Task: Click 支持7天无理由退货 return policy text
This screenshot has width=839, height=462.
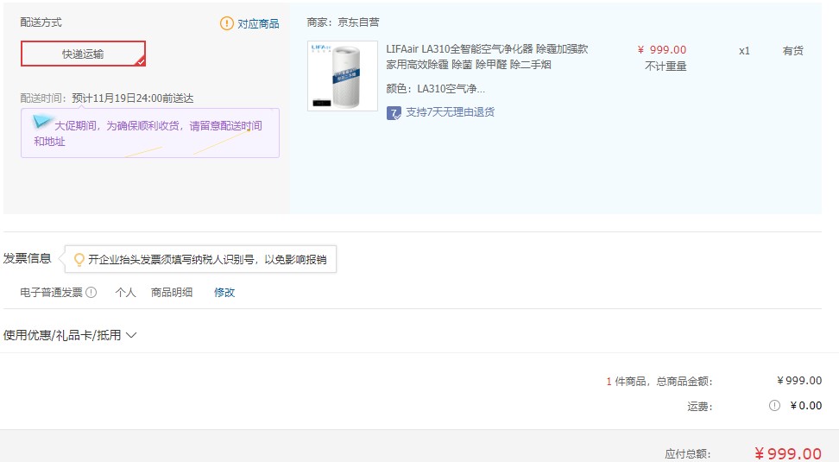Action: pos(450,112)
